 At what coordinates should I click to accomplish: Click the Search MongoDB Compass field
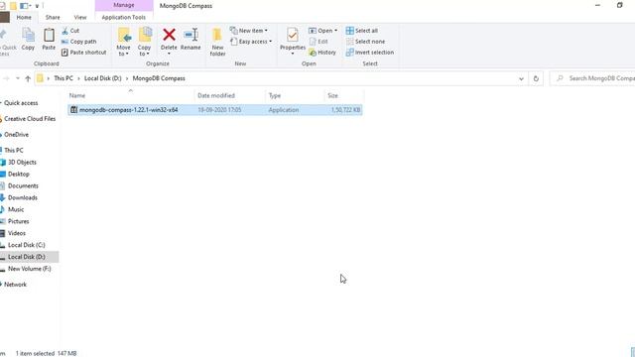click(592, 78)
